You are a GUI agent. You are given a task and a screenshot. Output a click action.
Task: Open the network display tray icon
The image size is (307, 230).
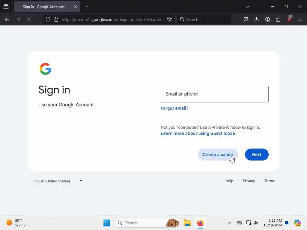tap(249, 223)
